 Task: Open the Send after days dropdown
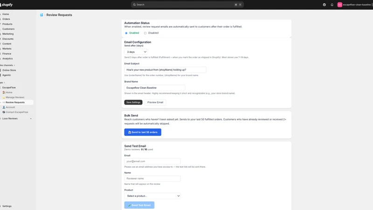tap(136, 52)
